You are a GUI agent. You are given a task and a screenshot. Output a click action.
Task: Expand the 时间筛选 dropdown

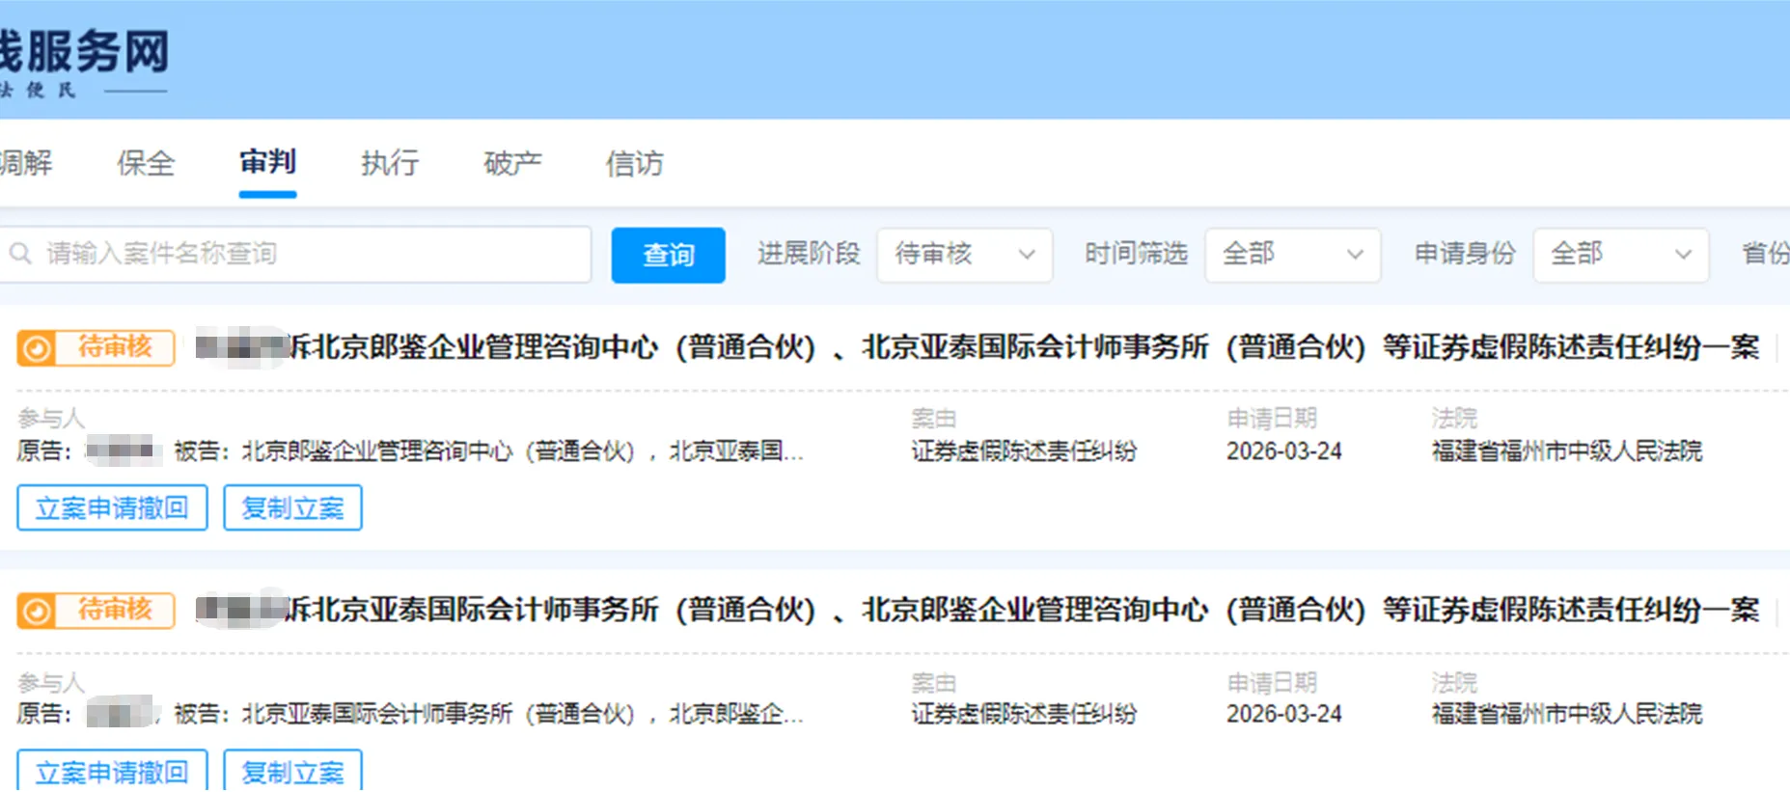point(1292,255)
